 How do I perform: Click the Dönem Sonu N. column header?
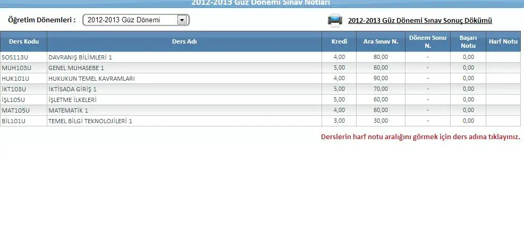tap(427, 41)
